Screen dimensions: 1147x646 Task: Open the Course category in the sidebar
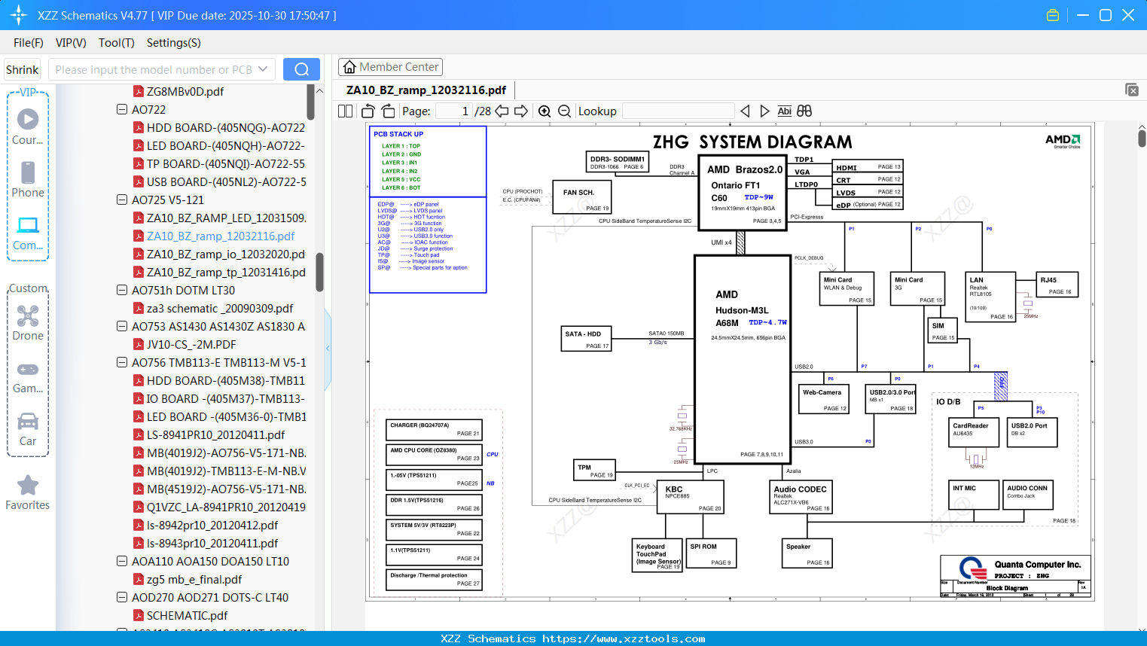28,126
